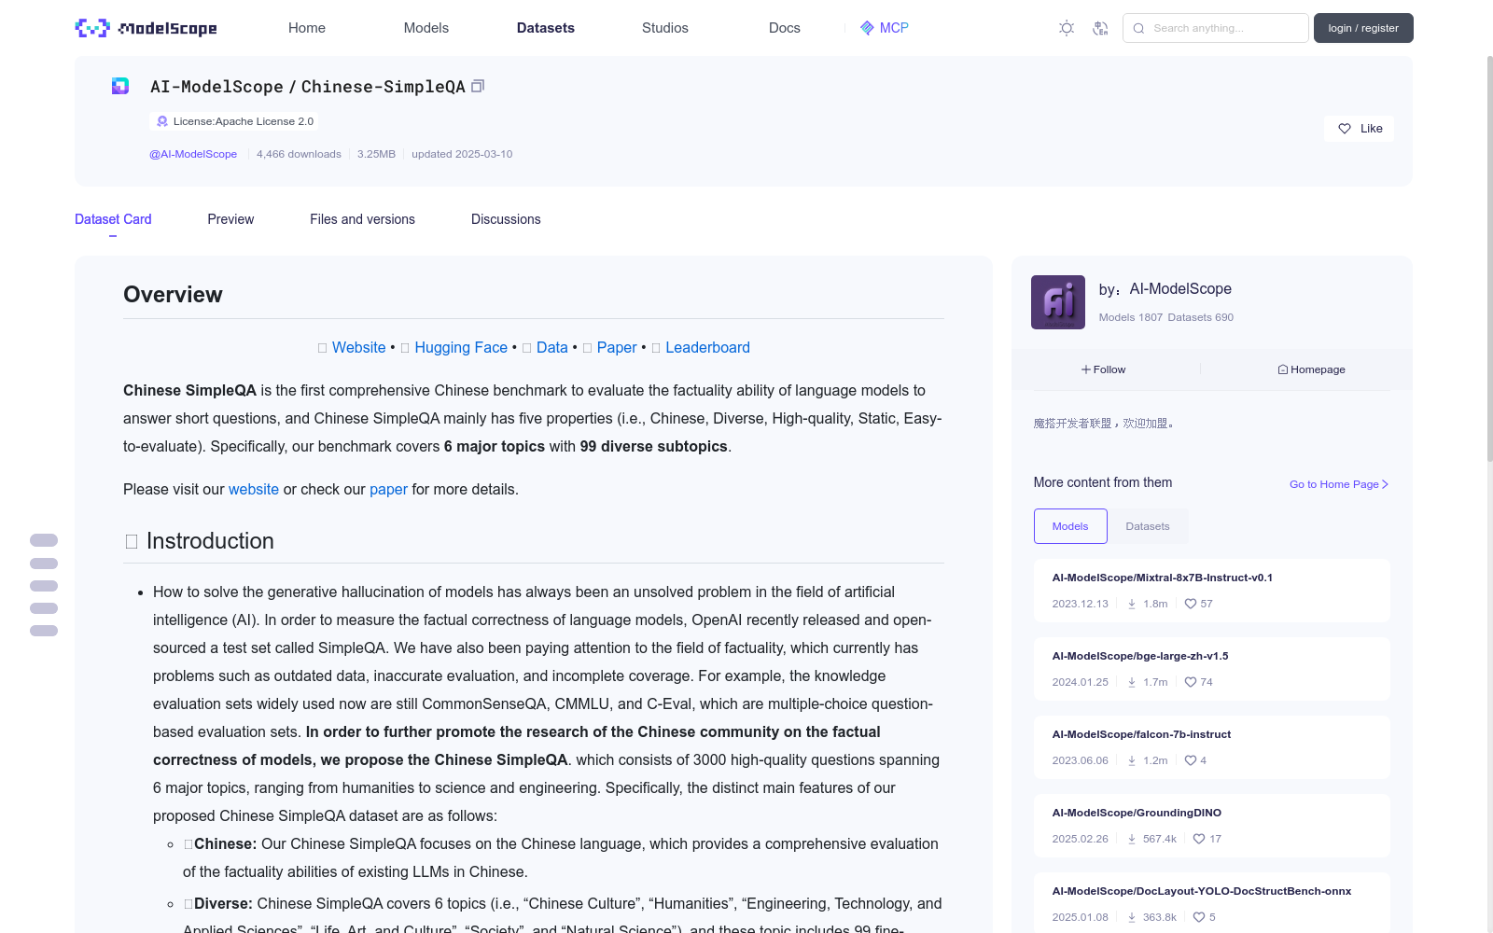Click the 'Models 1807' count text
Viewport: 1493px width, 933px height.
tap(1131, 317)
